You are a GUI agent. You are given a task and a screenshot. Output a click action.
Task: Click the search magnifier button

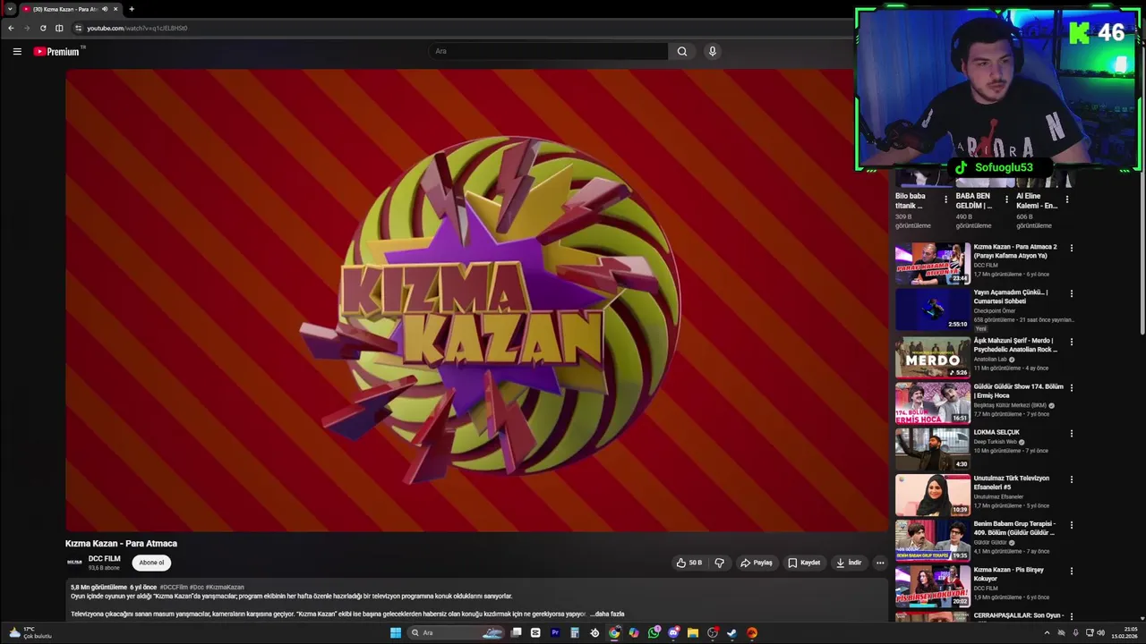click(x=682, y=51)
